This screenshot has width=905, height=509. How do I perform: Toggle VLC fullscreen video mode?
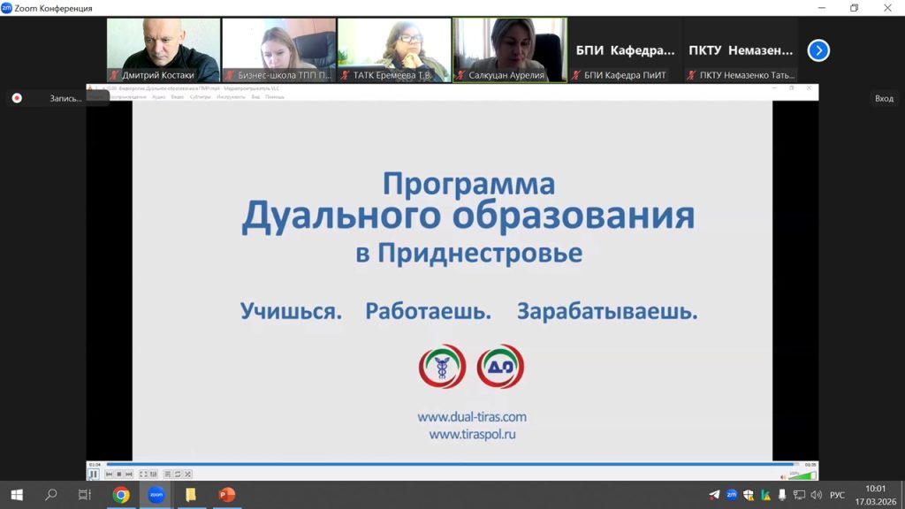143,475
